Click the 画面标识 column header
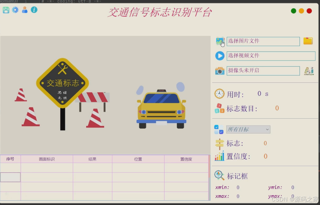 click(47, 159)
